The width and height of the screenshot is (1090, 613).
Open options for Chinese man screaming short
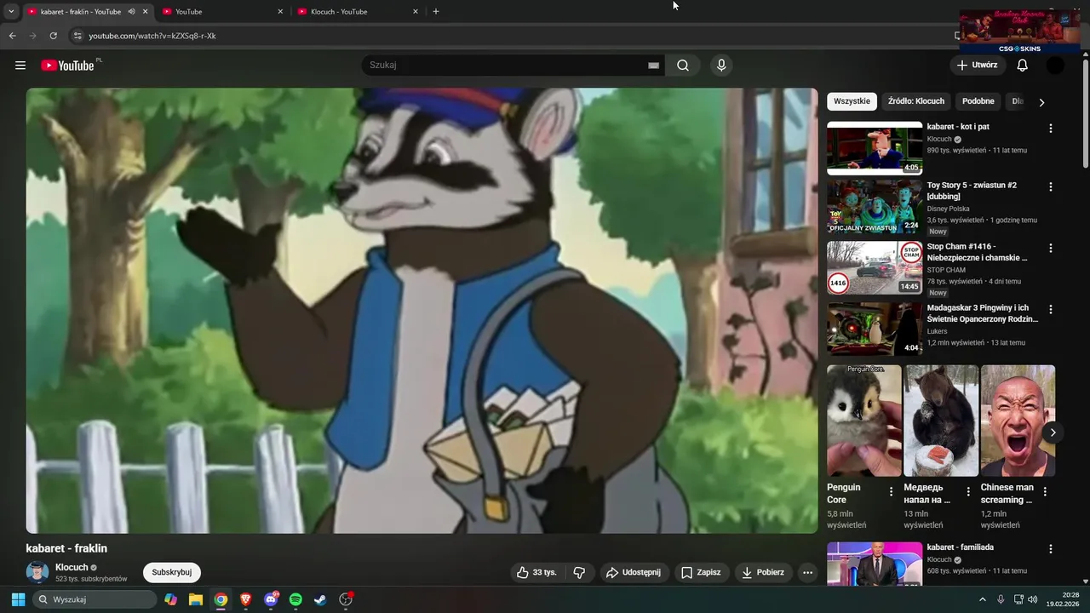click(1045, 491)
